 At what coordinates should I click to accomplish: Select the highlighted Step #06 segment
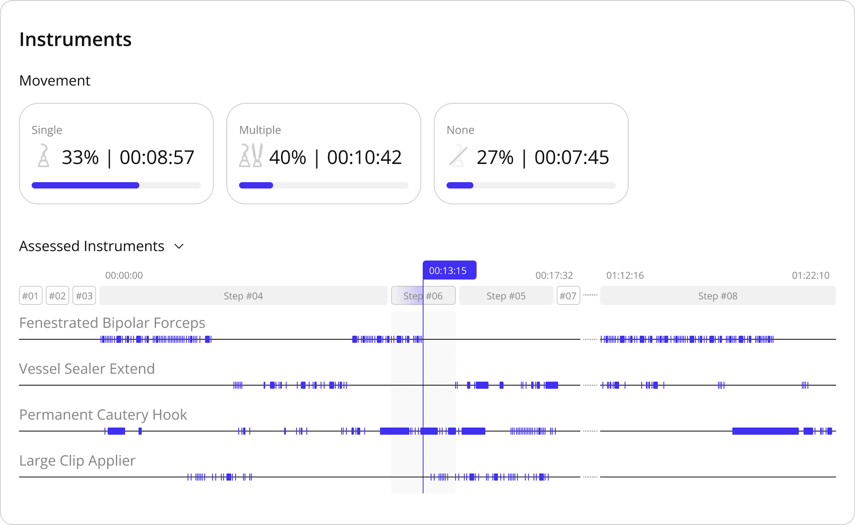[423, 295]
